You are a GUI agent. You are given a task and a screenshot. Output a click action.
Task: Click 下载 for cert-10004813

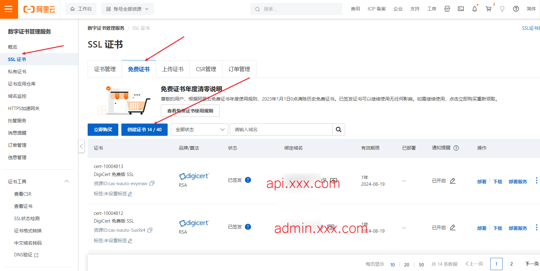498,181
